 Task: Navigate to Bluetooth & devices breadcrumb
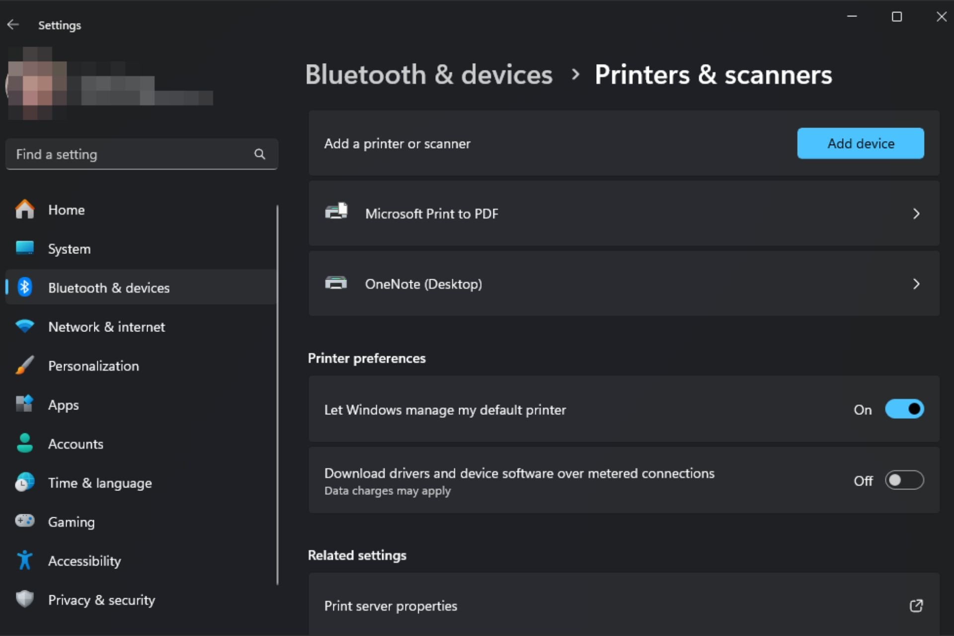click(429, 75)
